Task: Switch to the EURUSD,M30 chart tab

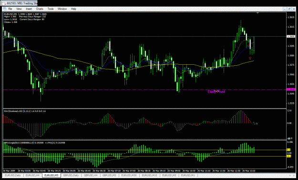Action: [x=130, y=175]
